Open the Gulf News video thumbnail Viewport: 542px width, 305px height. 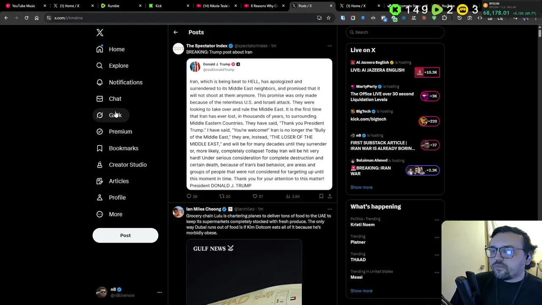(244, 272)
